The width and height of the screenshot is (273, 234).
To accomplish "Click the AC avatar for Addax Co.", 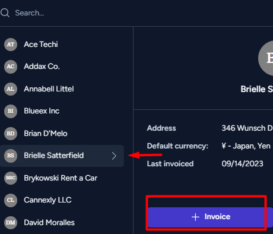I will click(x=11, y=67).
